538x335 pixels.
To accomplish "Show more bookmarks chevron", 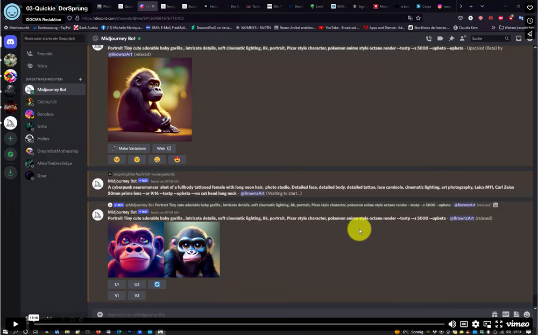I will click(x=493, y=27).
